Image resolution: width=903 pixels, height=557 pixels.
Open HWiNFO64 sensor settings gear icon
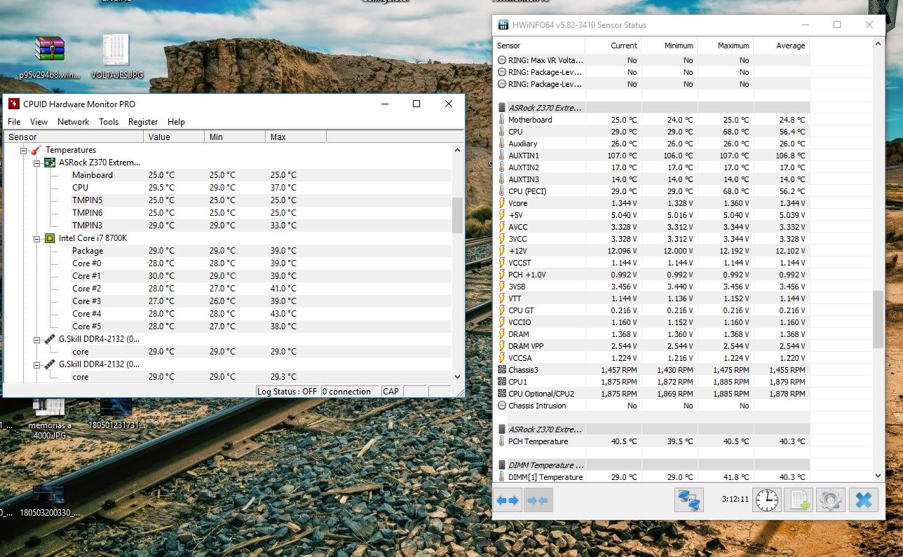pos(831,500)
